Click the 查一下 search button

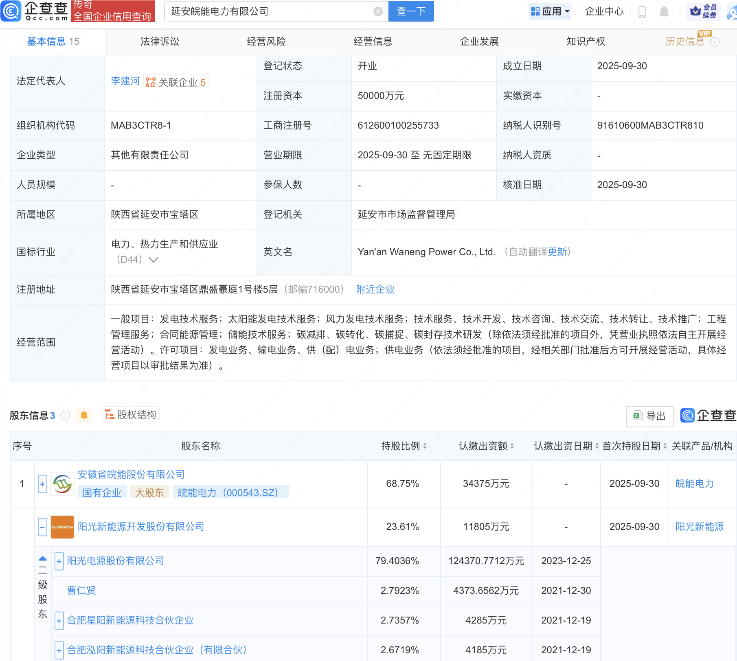click(411, 11)
